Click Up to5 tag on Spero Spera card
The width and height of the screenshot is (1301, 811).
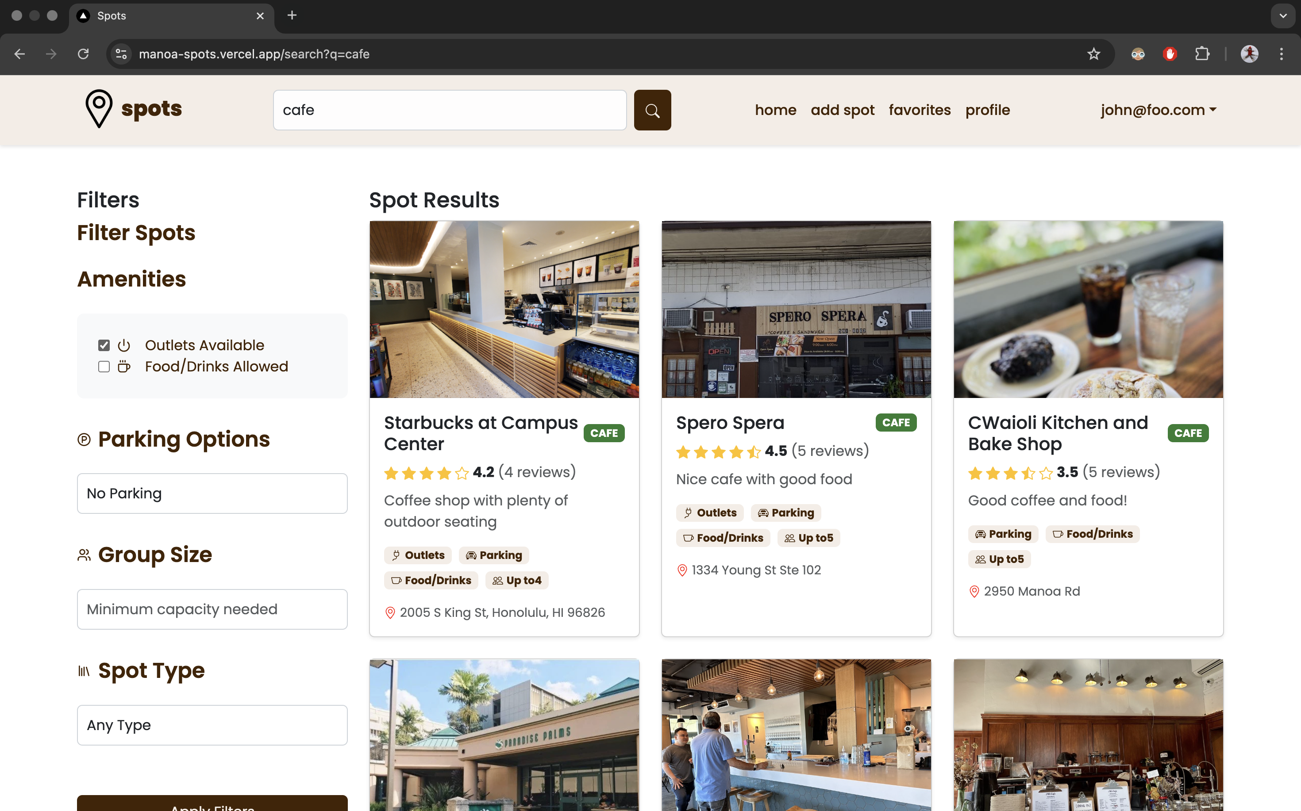(809, 538)
